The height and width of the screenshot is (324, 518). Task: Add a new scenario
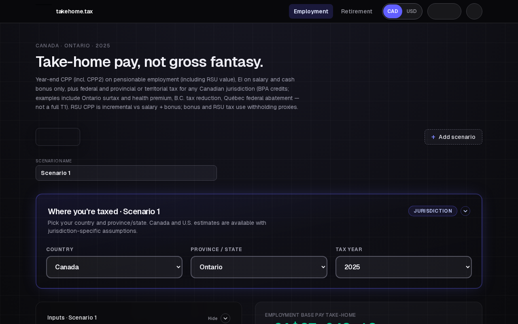[453, 137]
